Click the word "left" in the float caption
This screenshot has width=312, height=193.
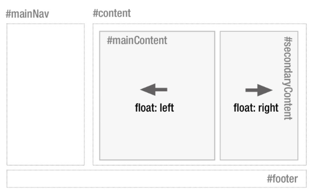click(167, 108)
